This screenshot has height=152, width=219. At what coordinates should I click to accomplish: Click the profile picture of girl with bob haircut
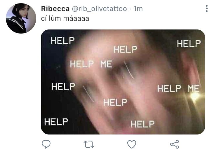tap(21, 18)
